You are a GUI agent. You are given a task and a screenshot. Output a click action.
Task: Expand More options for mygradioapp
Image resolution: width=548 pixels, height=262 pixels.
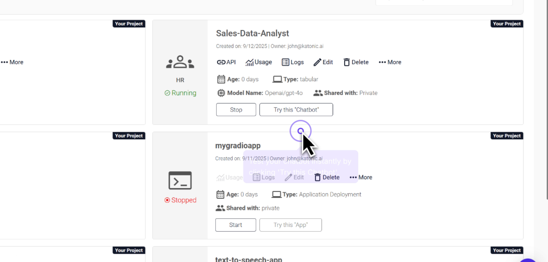[x=361, y=177]
